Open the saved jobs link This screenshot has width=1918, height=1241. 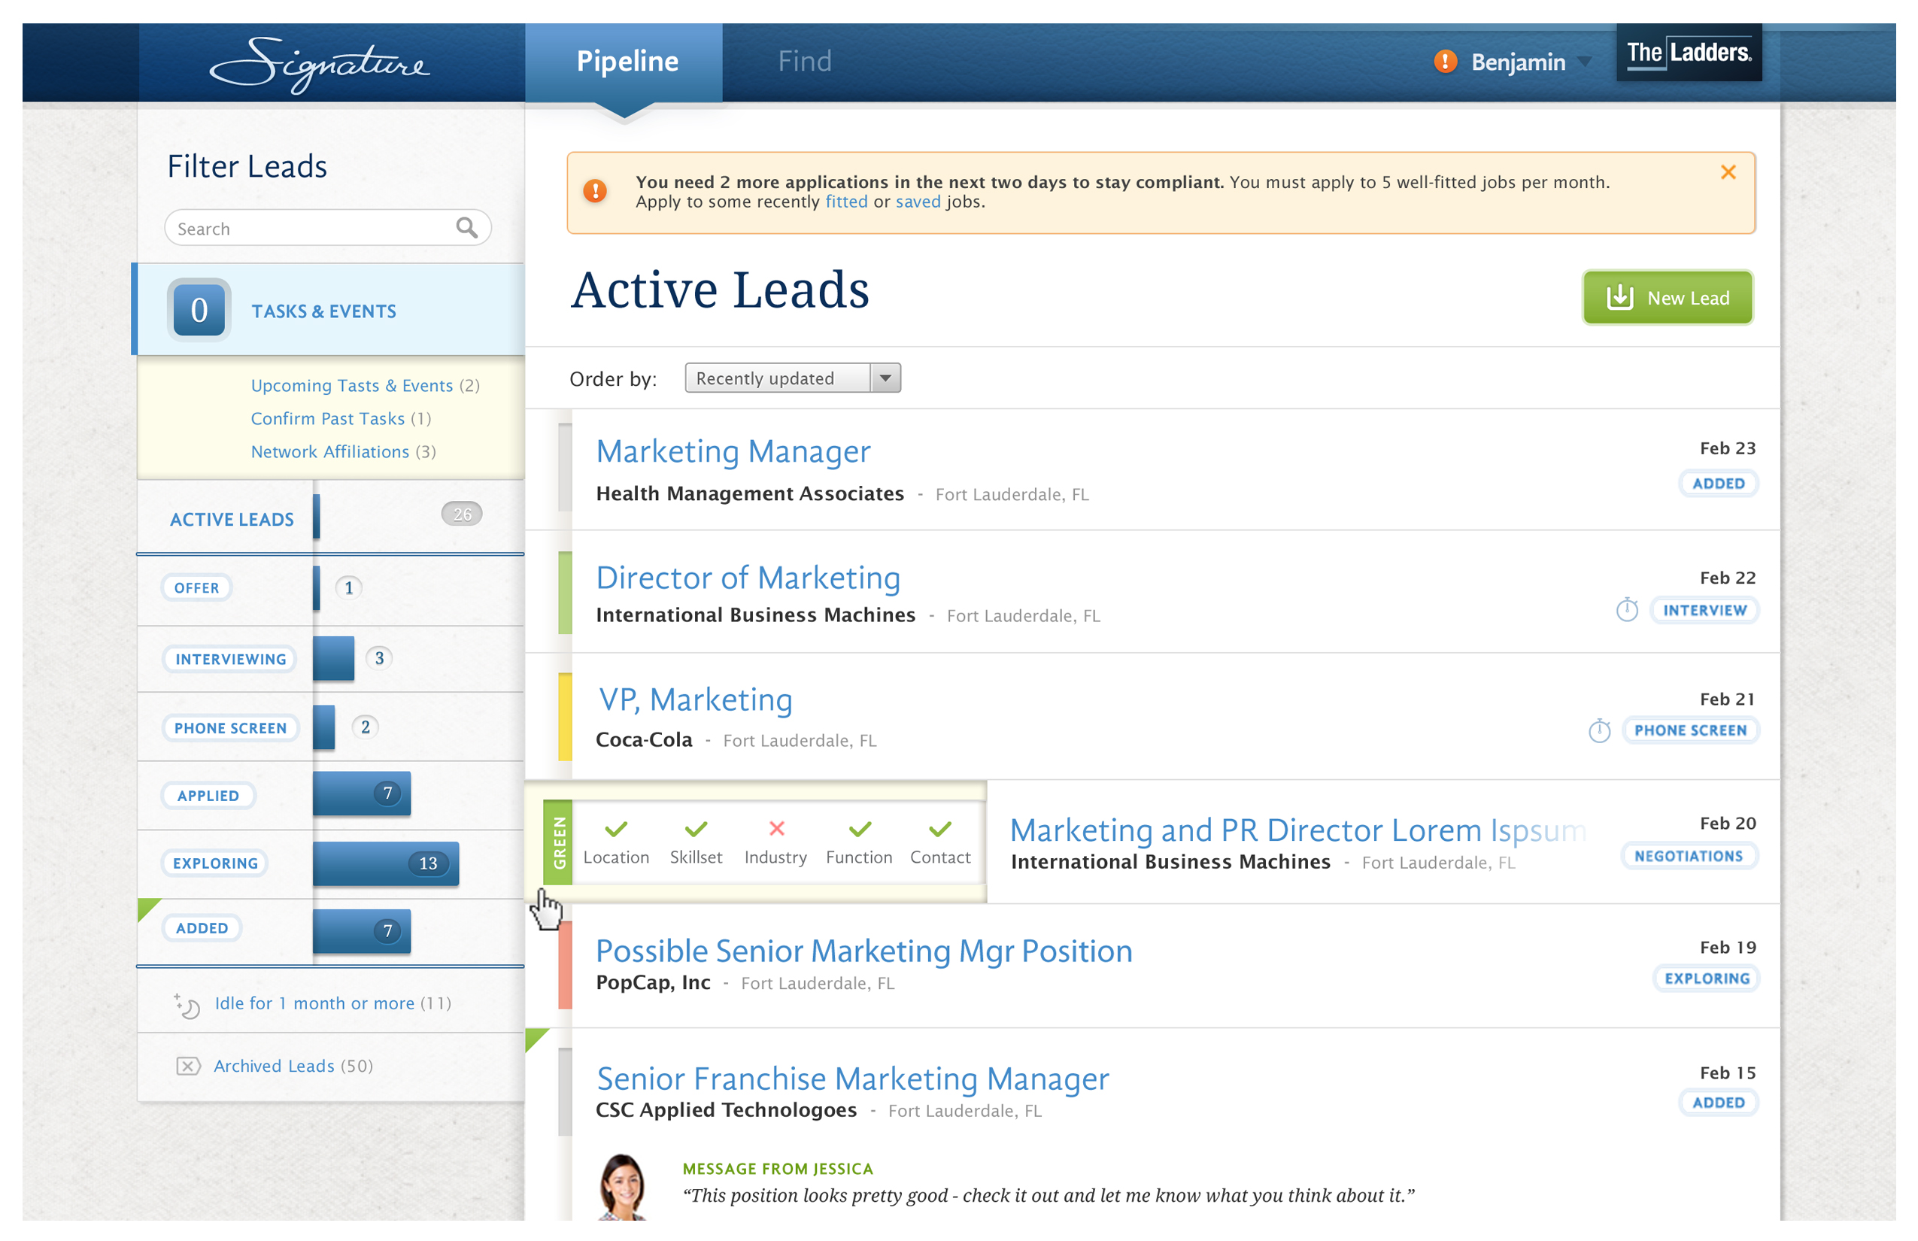click(x=918, y=202)
